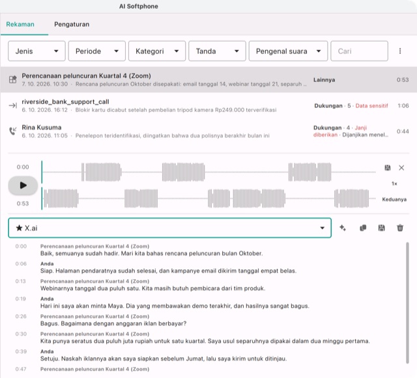Viewport: 417px width, 378px height.
Task: Click the 0:44 duration of Rina Kusuma call
Action: coord(403,131)
